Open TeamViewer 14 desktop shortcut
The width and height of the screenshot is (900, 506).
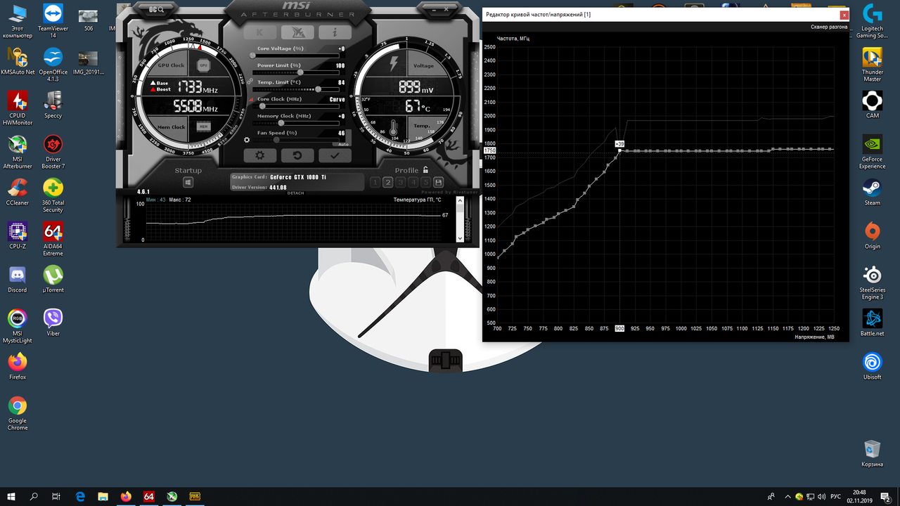(x=53, y=22)
